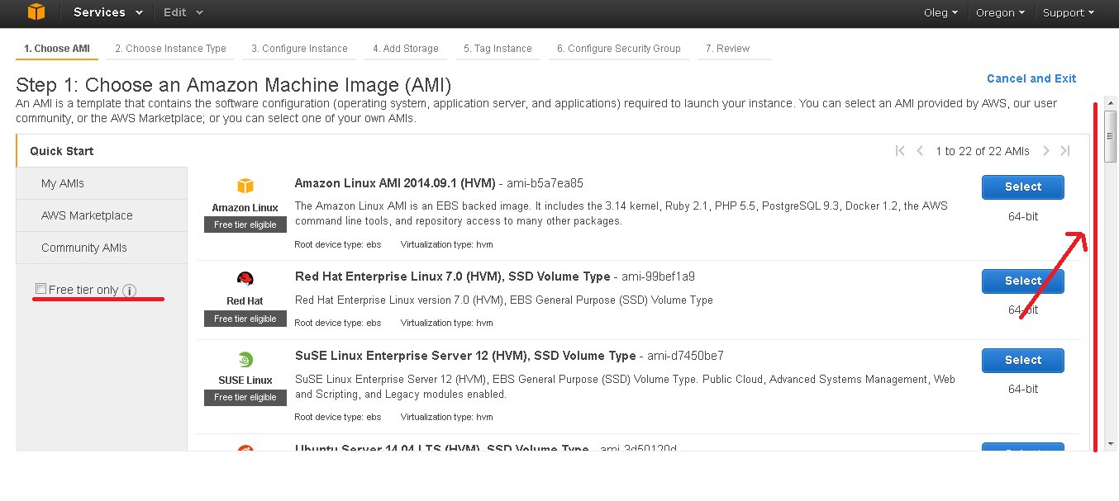Viewport: 1119px width, 501px height.
Task: Jump to first page of AMIs
Action: pyautogui.click(x=900, y=151)
